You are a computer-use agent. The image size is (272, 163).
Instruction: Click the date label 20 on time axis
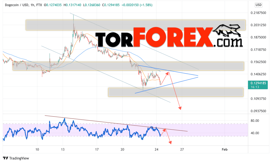click(x=122, y=149)
